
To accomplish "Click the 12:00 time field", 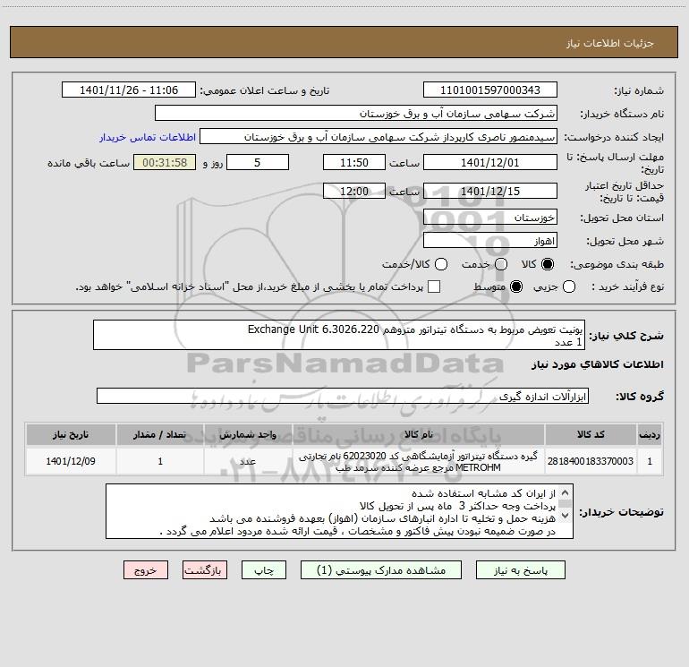I will point(354,192).
